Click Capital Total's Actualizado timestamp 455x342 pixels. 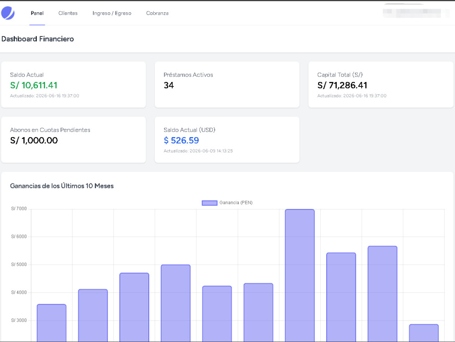tap(352, 96)
